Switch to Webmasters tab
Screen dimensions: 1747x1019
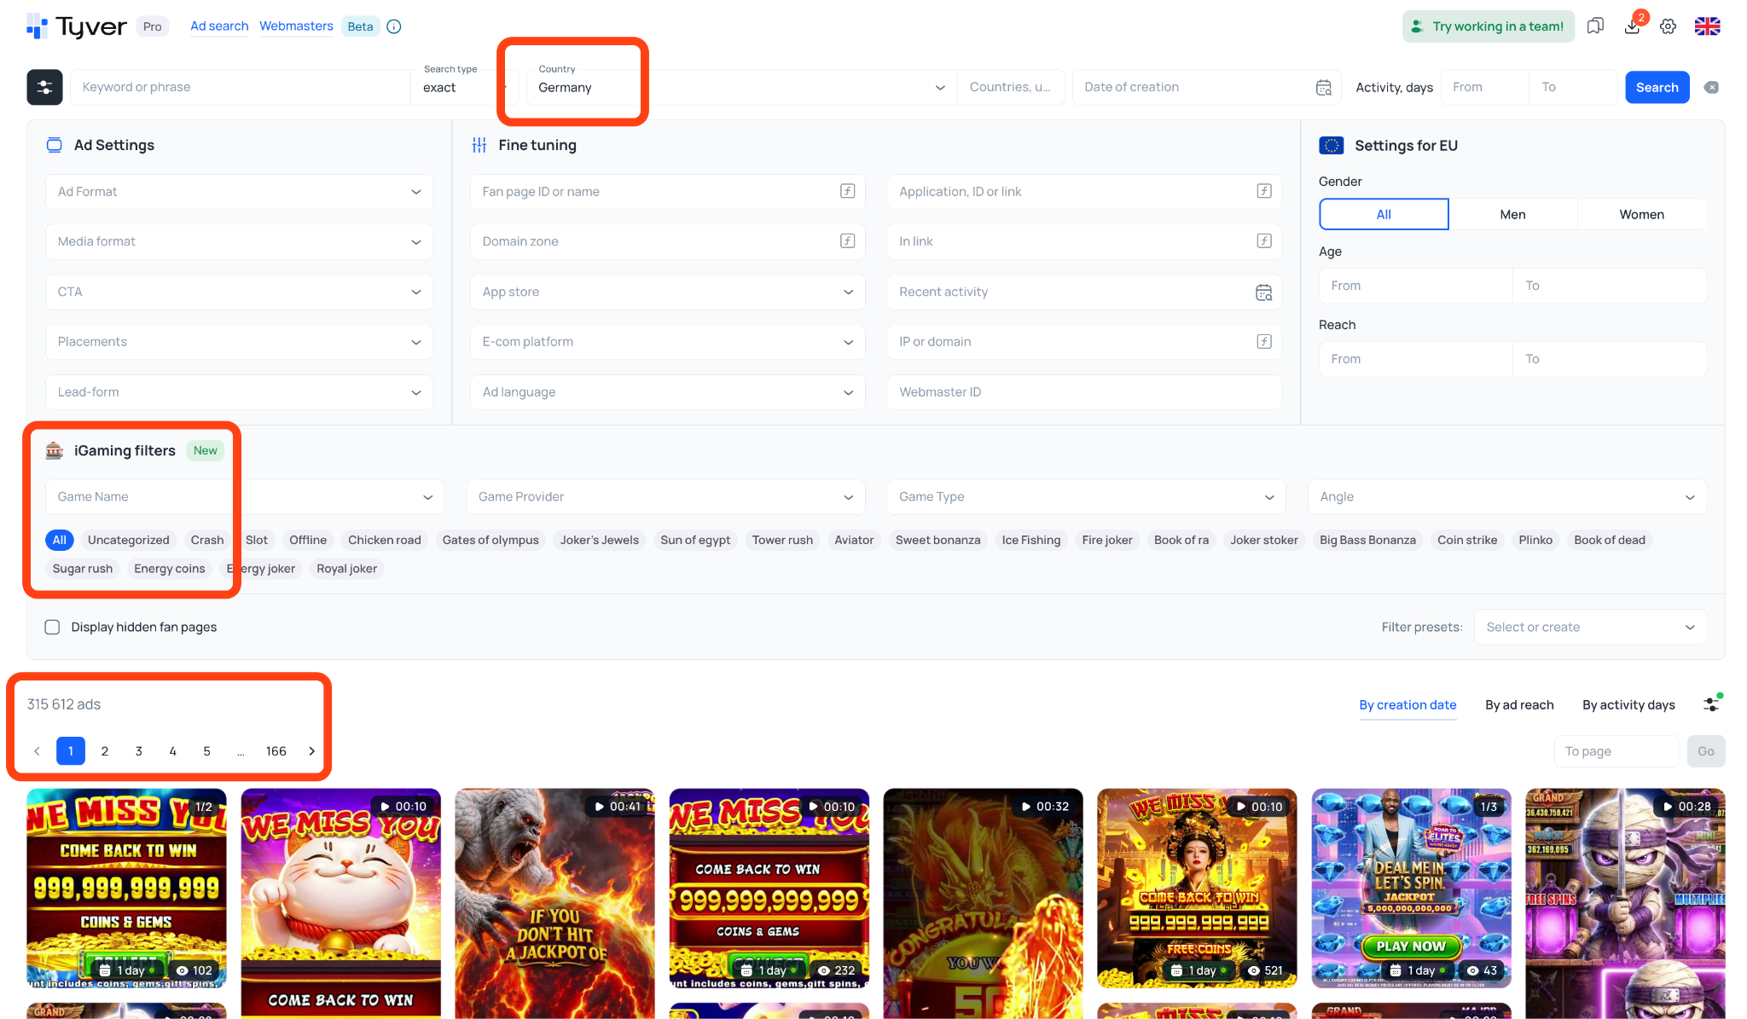coord(296,26)
